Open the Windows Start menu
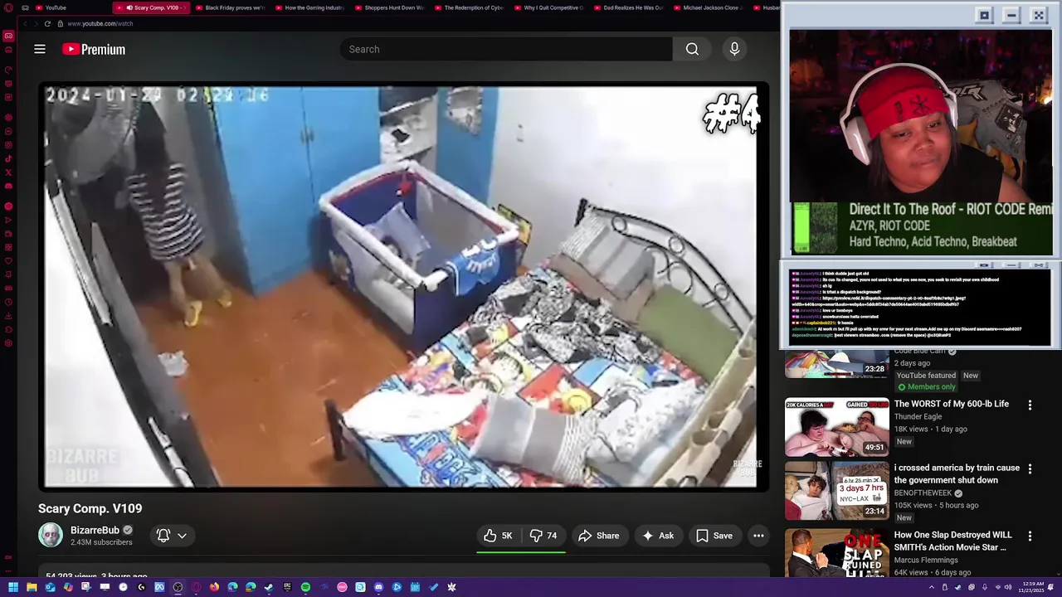 pyautogui.click(x=13, y=587)
